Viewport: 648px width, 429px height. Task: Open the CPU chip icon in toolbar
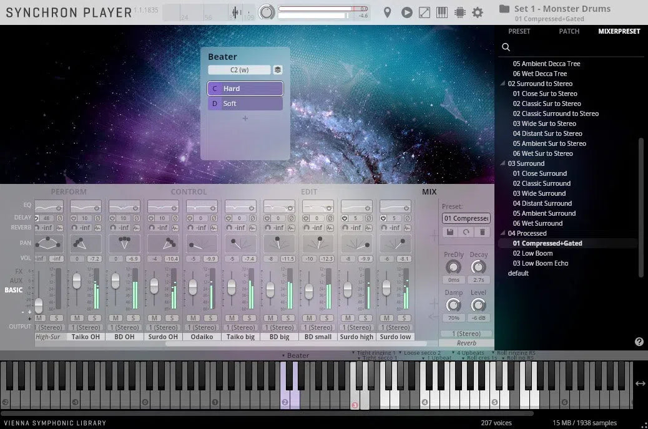pyautogui.click(x=460, y=12)
